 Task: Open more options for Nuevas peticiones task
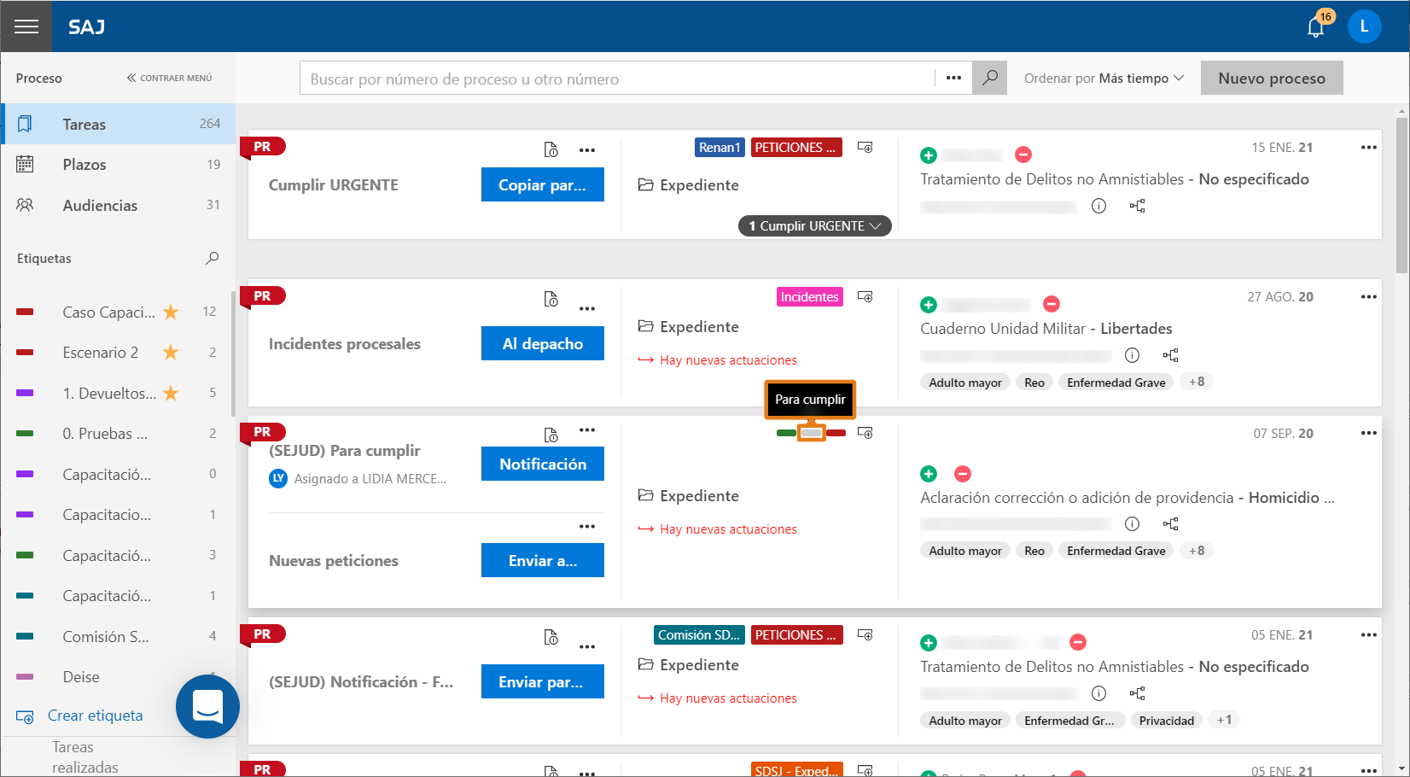(x=587, y=527)
